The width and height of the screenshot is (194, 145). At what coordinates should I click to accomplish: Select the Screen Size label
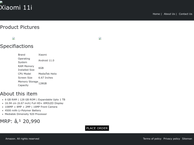pyautogui.click(x=25, y=78)
